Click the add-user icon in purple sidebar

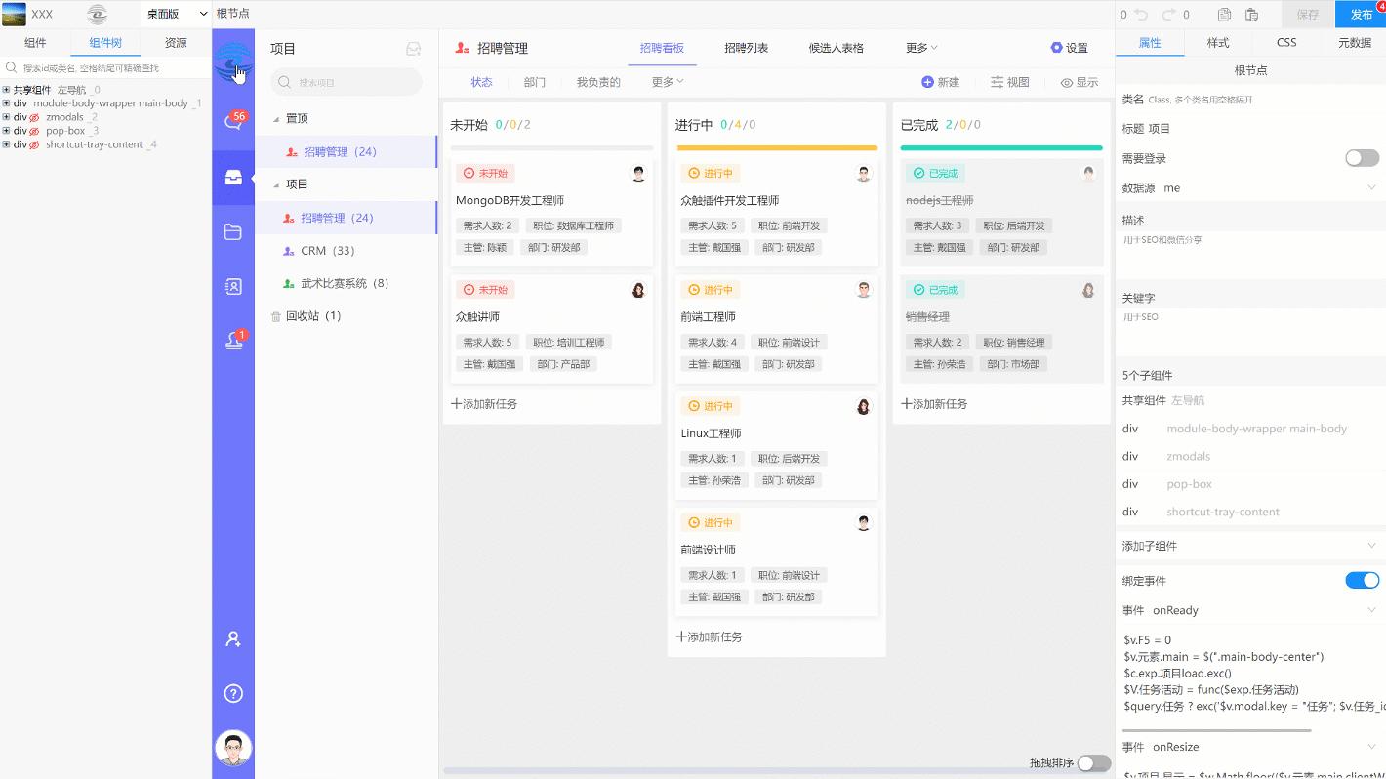coord(233,639)
